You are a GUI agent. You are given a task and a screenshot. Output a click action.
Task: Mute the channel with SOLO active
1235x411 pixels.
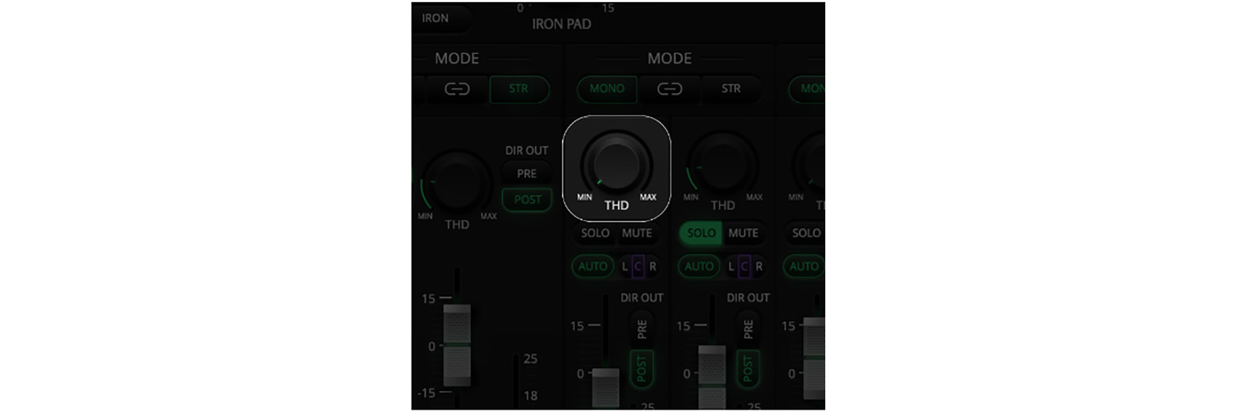(743, 233)
